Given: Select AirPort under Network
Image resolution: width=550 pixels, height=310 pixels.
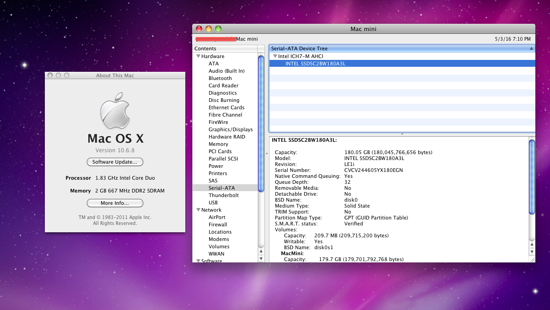Looking at the screenshot, I should point(217,217).
